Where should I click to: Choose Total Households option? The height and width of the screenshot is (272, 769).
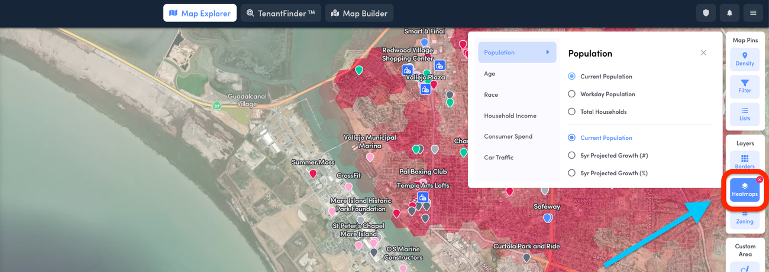(597, 112)
